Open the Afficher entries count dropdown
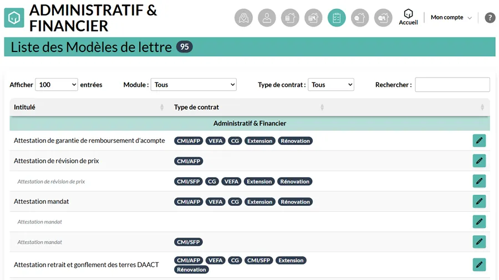Viewport: 499px width, 280px height. 57,85
